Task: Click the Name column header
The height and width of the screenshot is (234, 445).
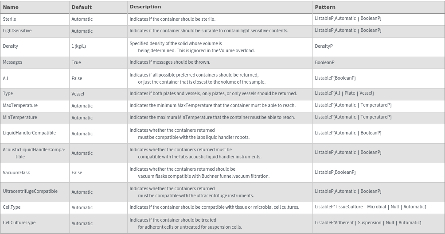Action: pos(11,7)
